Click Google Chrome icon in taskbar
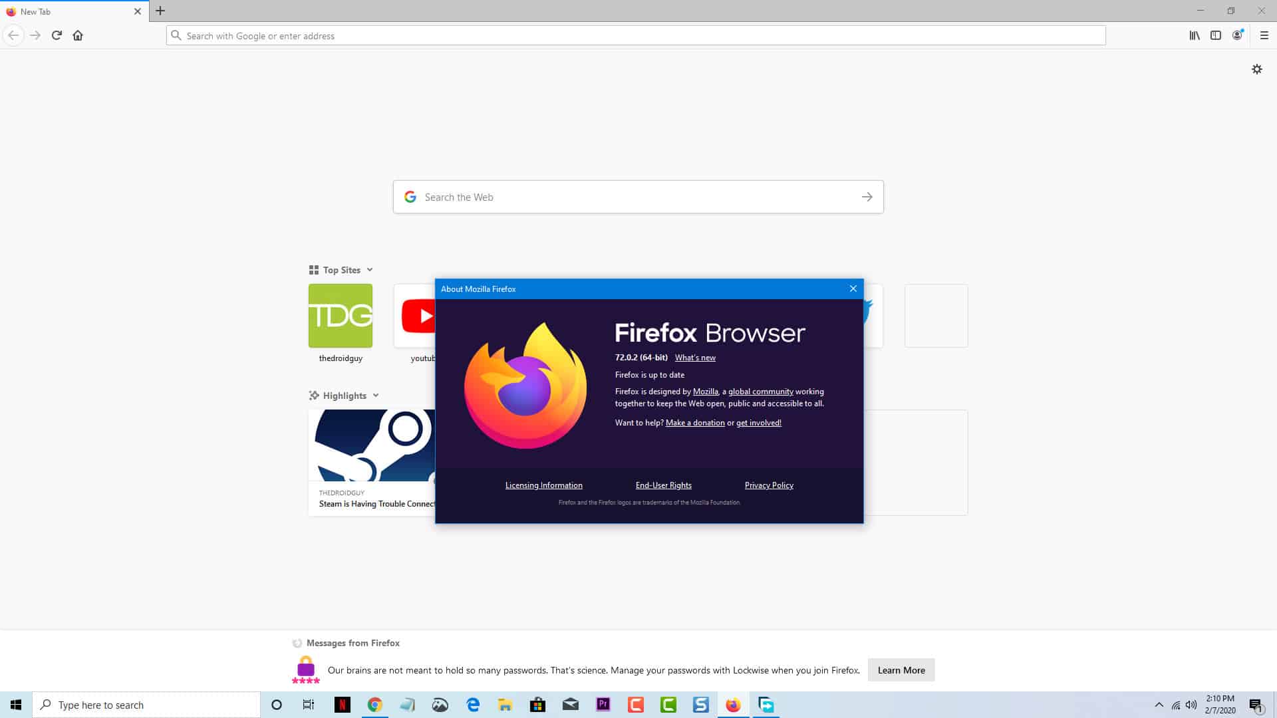 coord(374,705)
